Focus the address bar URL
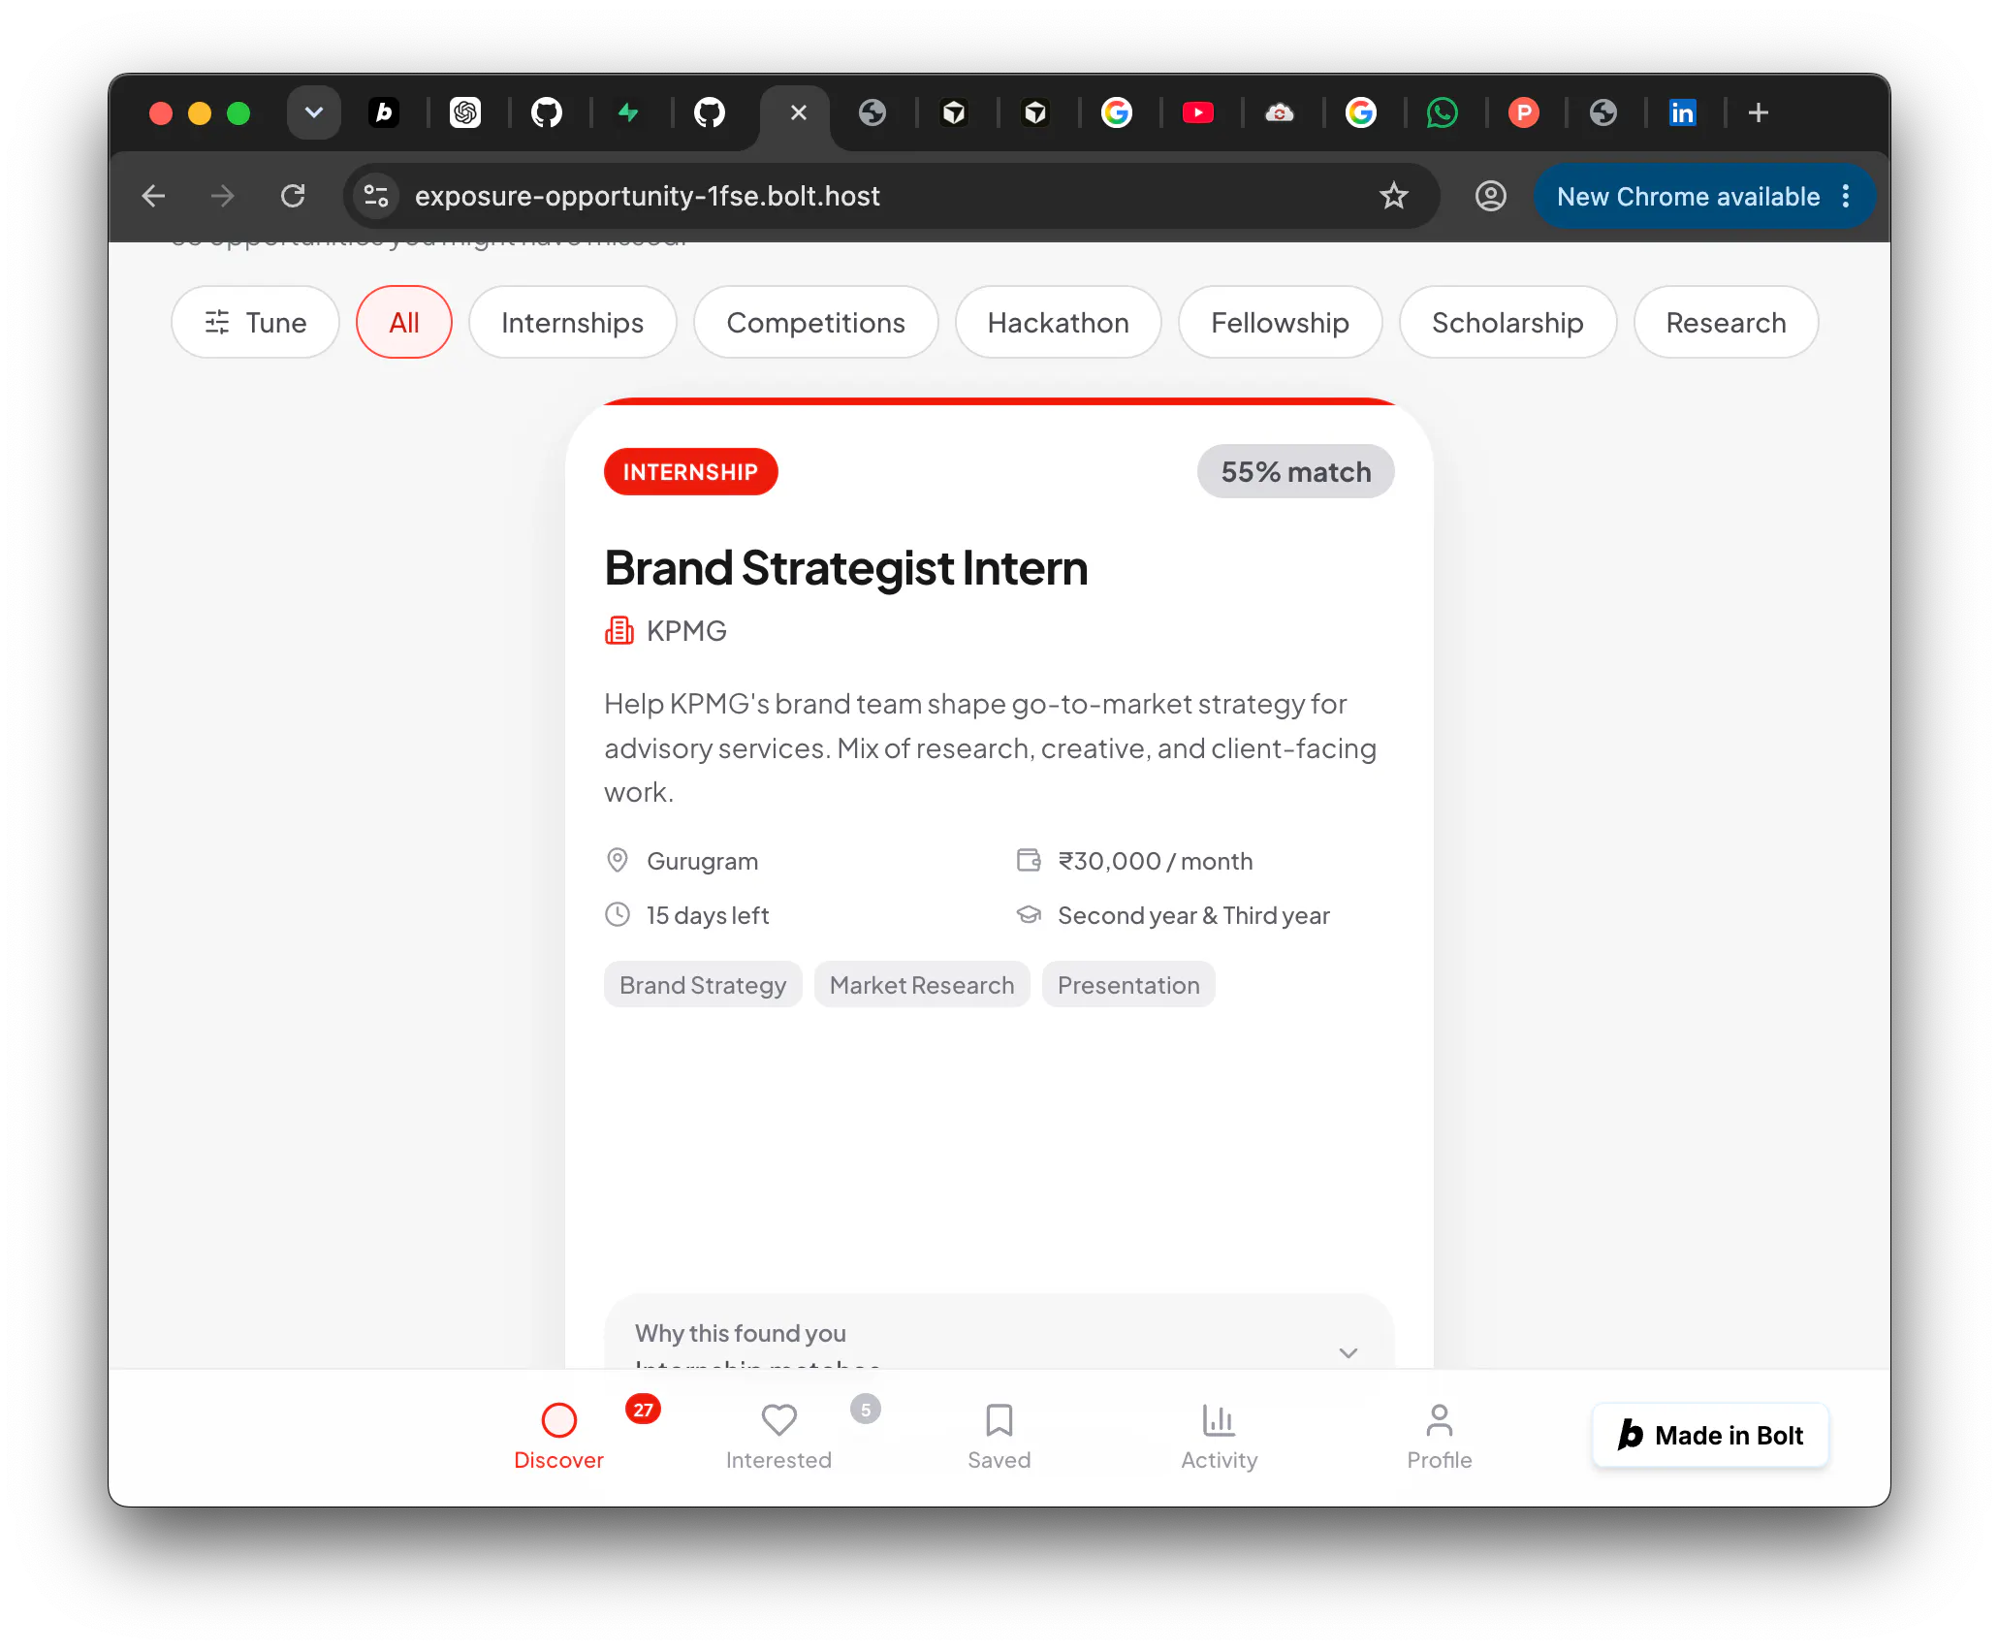The height and width of the screenshot is (1650, 1999). [648, 197]
